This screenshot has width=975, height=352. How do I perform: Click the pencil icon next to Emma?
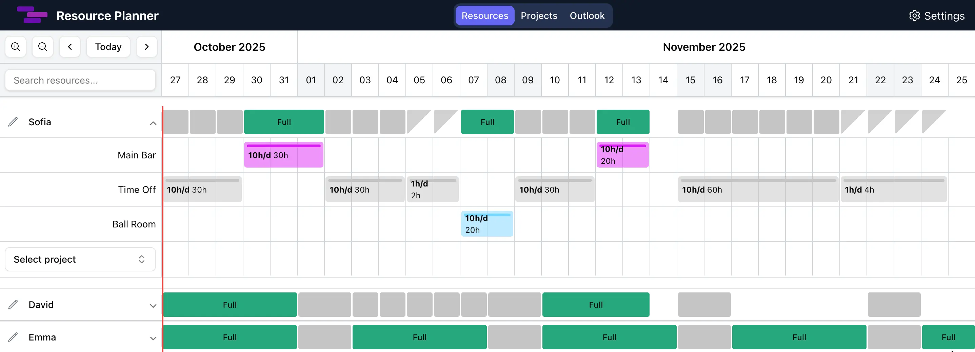[13, 337]
